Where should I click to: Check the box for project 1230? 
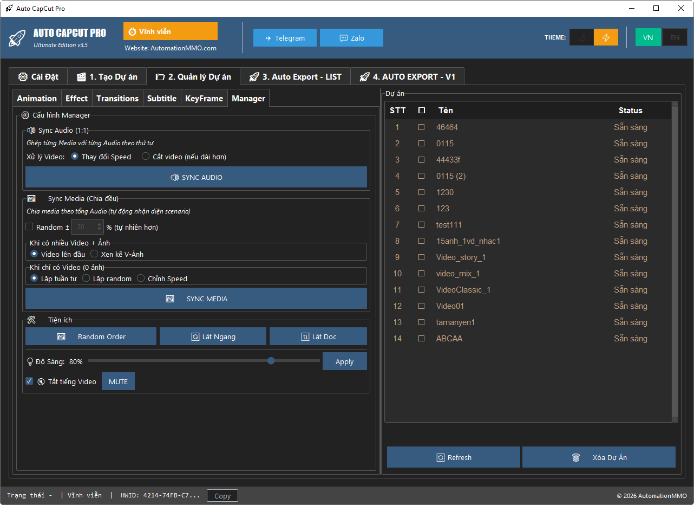coord(421,192)
